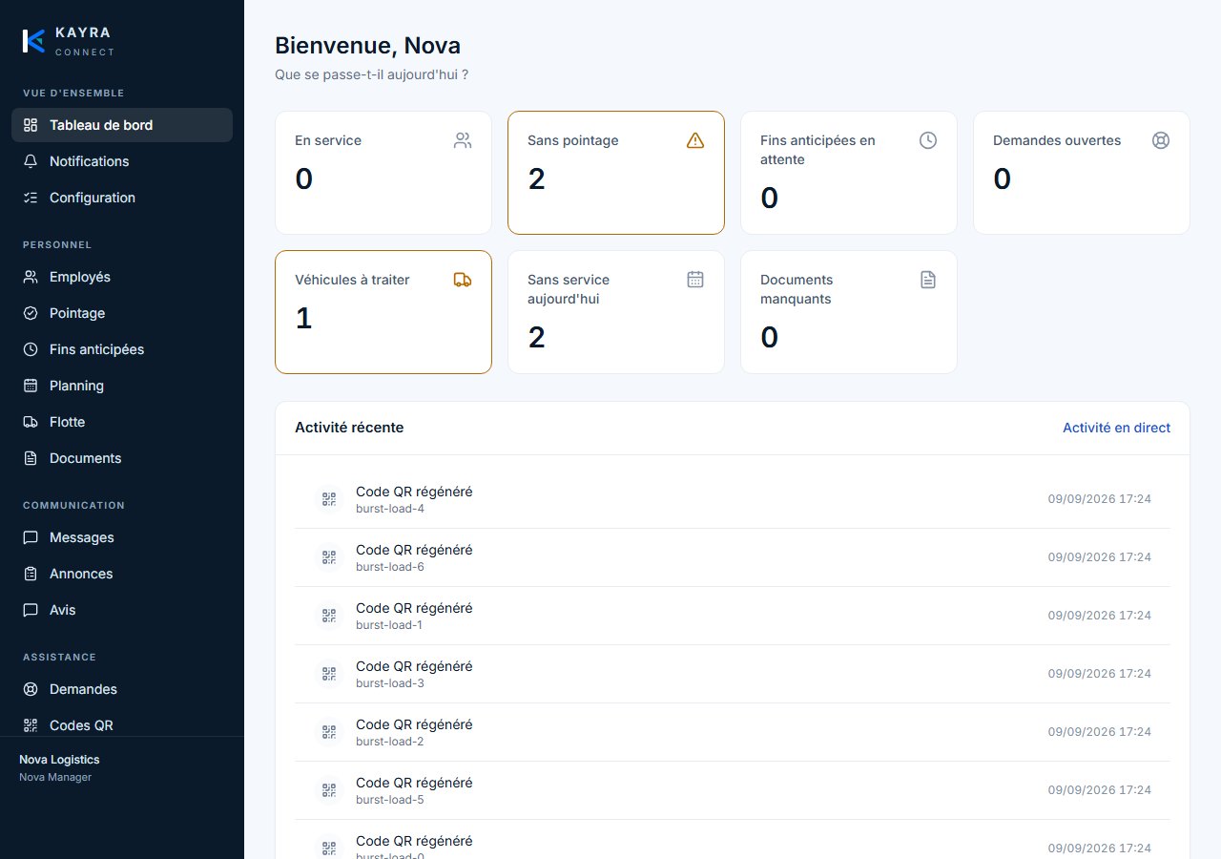Click the Pointage check-circle icon
Screen dimensions: 1221x859
[x=31, y=313]
